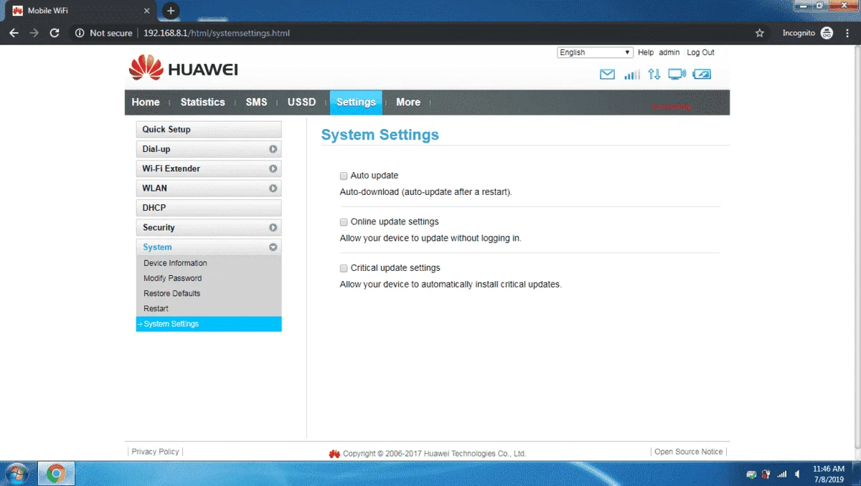Select the Settings tab
The image size is (861, 486).
[x=356, y=103]
